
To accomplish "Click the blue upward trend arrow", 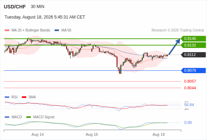I will pyautogui.click(x=174, y=47).
